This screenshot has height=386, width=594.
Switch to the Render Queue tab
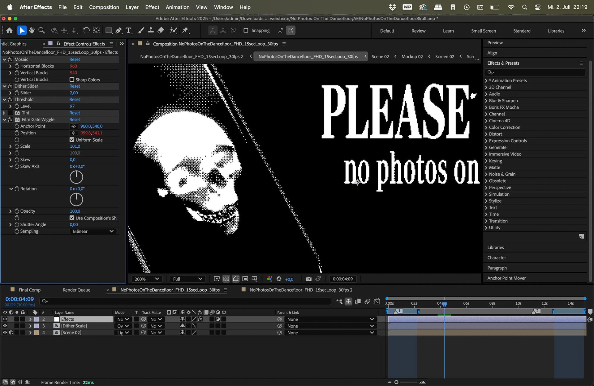point(76,290)
